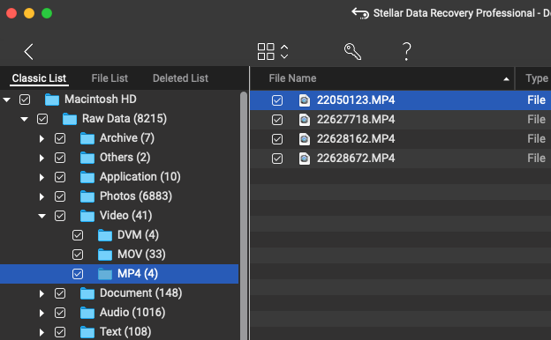This screenshot has height=340, width=551.
Task: Click the tree panel vertical scrollbar
Action: (244, 216)
